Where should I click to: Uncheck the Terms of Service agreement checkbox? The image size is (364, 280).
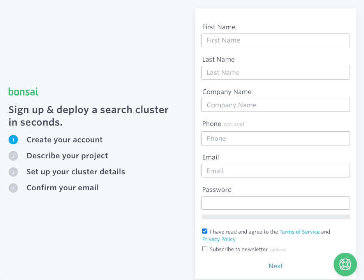pos(205,231)
